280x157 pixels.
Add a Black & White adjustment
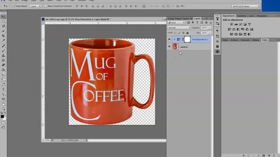[238, 29]
